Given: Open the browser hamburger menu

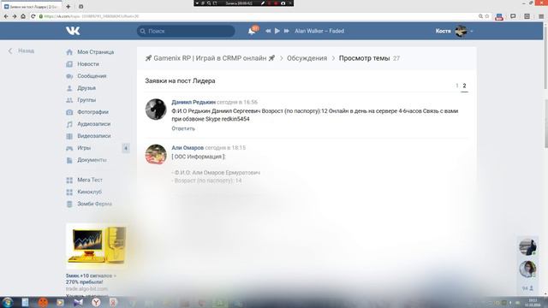Looking at the screenshot, I should point(541,16).
